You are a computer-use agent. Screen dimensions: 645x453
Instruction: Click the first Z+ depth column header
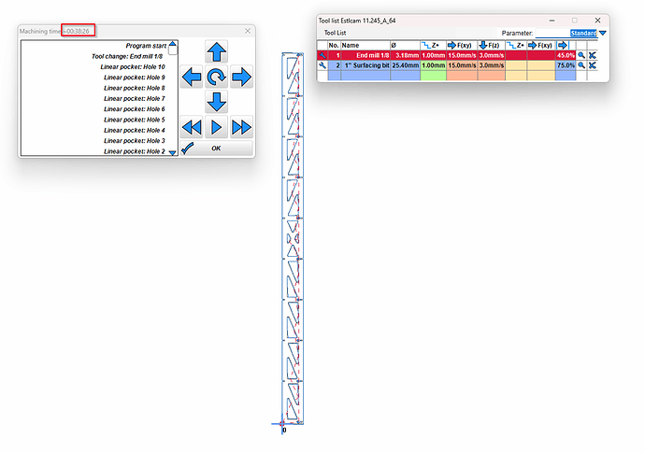[x=433, y=45]
